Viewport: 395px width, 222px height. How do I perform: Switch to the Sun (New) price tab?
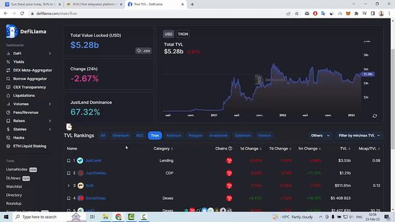click(33, 4)
